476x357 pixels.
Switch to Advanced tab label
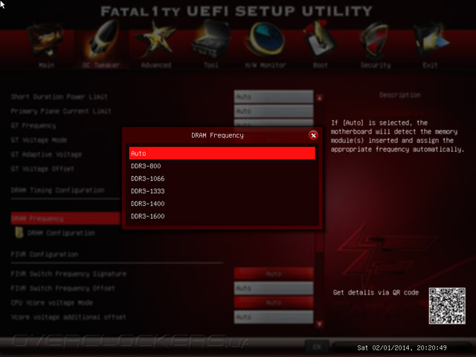[x=156, y=65]
